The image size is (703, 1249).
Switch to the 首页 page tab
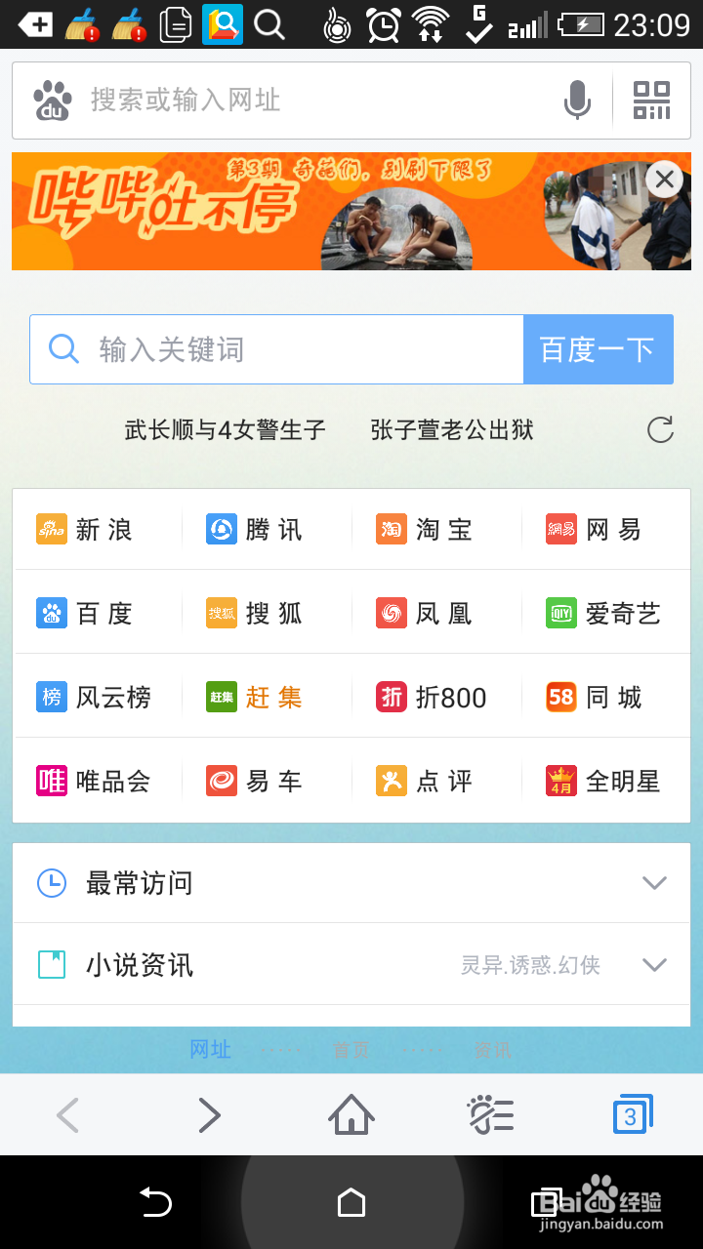[x=351, y=1050]
